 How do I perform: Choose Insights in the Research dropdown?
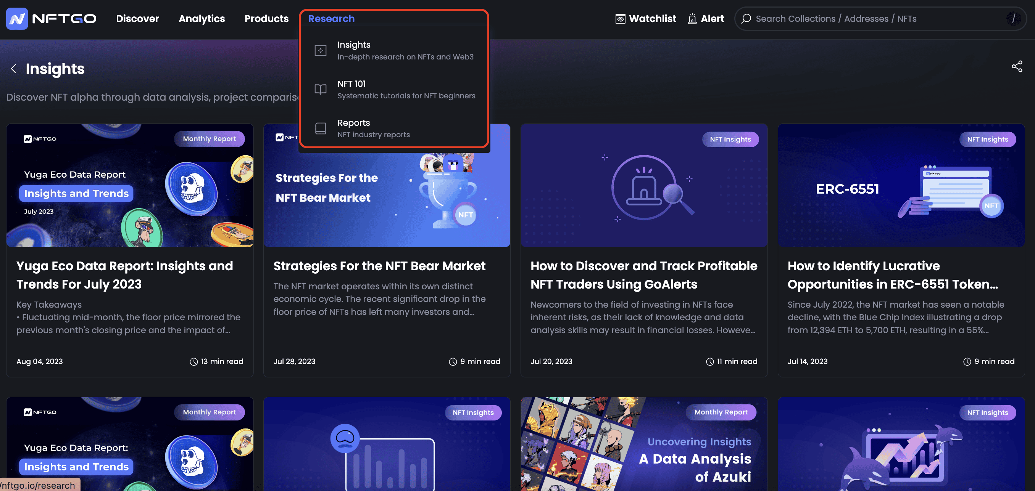[x=394, y=51]
